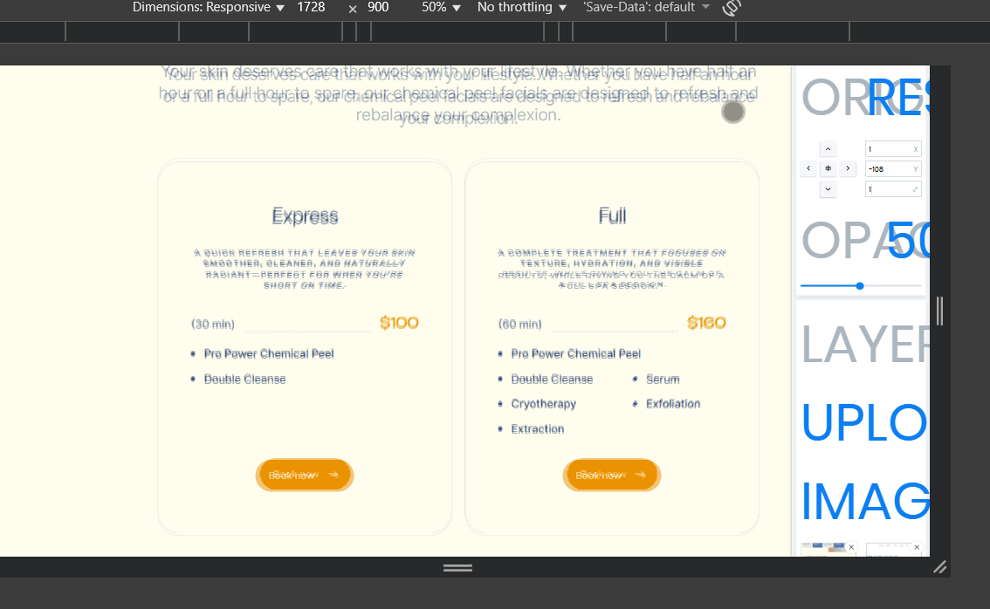Open the 50% zoom dropdown
The width and height of the screenshot is (990, 609).
coord(441,8)
